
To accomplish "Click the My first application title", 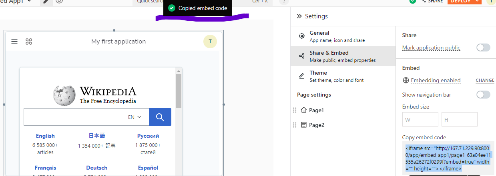I will coord(118,42).
